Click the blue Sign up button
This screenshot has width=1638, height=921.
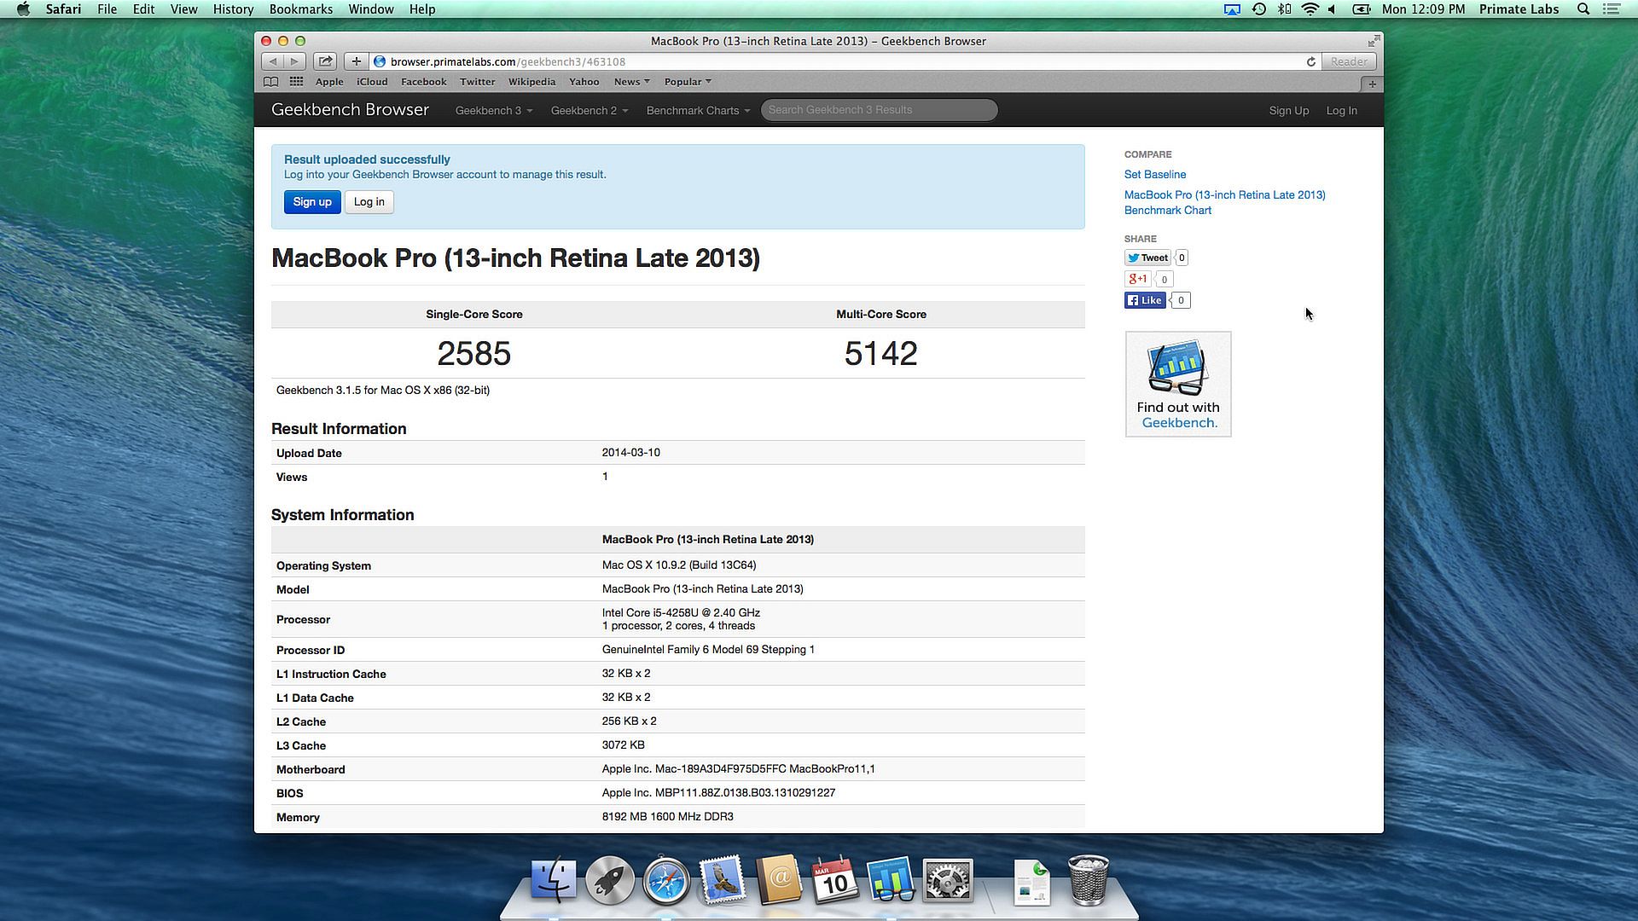tap(312, 202)
